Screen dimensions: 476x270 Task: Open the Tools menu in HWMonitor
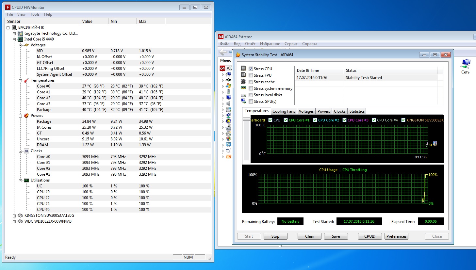(35, 14)
